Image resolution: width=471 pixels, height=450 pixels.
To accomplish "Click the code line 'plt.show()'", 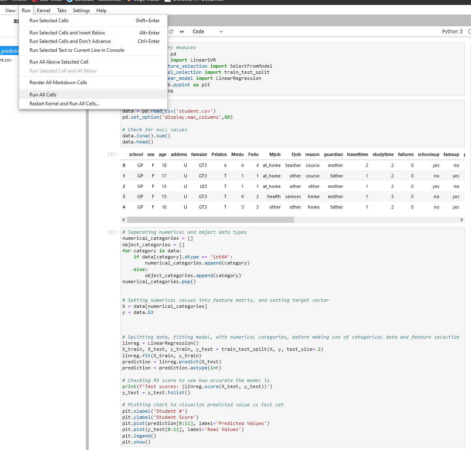I will click(x=136, y=442).
